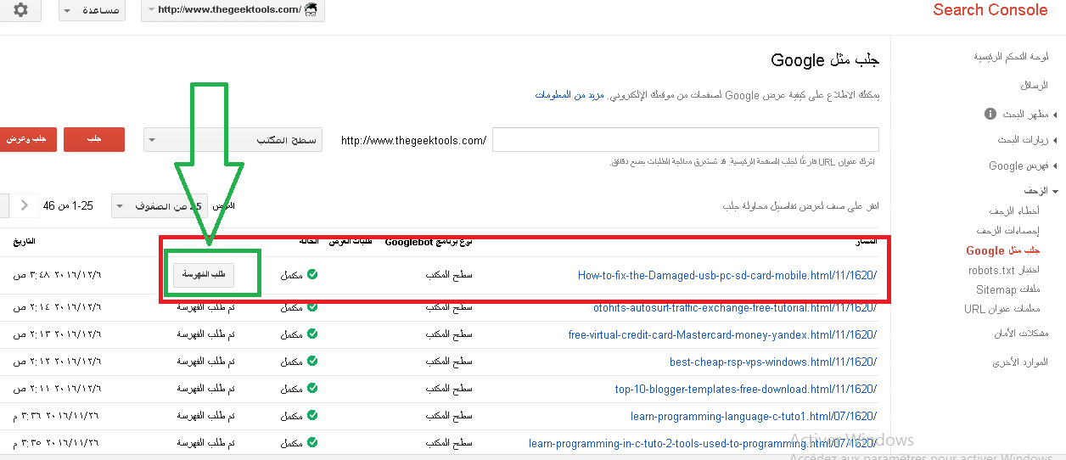Viewport: 1066px width, 460px height.
Task: Click تم طلب الفهرسة in otohits-autosurf row
Action: pyautogui.click(x=205, y=307)
